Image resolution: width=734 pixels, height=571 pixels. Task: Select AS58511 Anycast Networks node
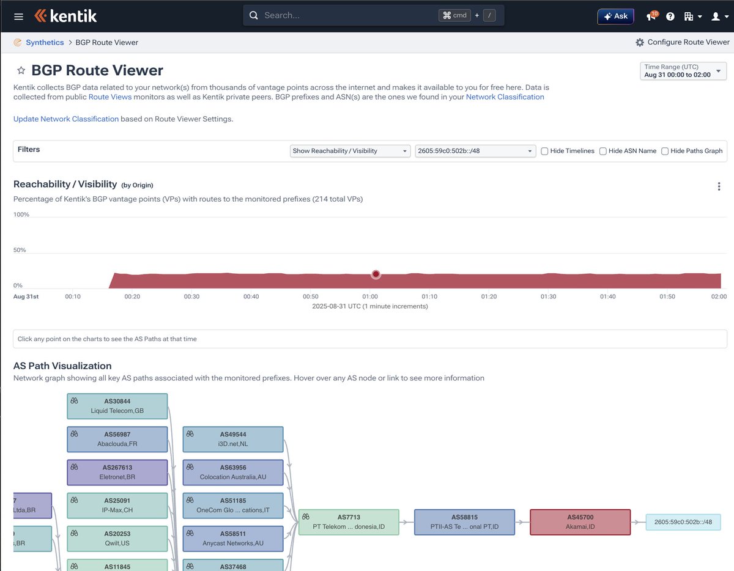pyautogui.click(x=233, y=538)
